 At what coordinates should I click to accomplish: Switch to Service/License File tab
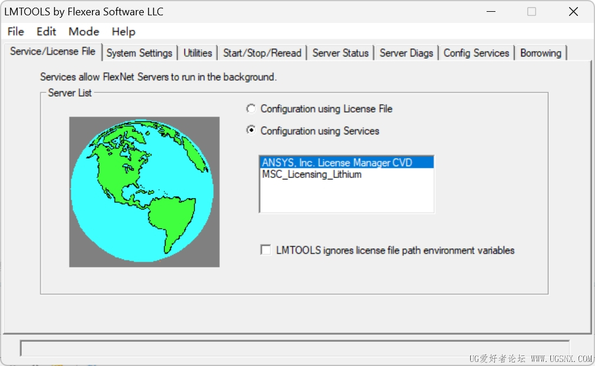(x=53, y=52)
